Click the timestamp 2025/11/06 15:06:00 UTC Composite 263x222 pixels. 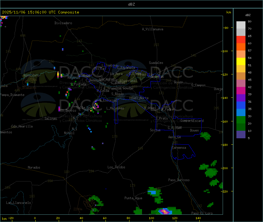(x=40, y=12)
